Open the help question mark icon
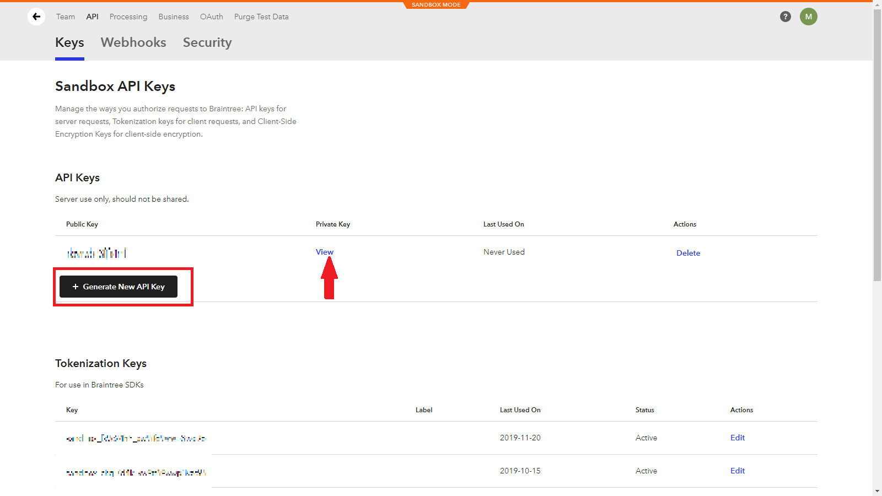Screen dimensions: 882x496 (x=786, y=17)
